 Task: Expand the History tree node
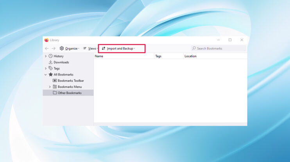click(46, 56)
